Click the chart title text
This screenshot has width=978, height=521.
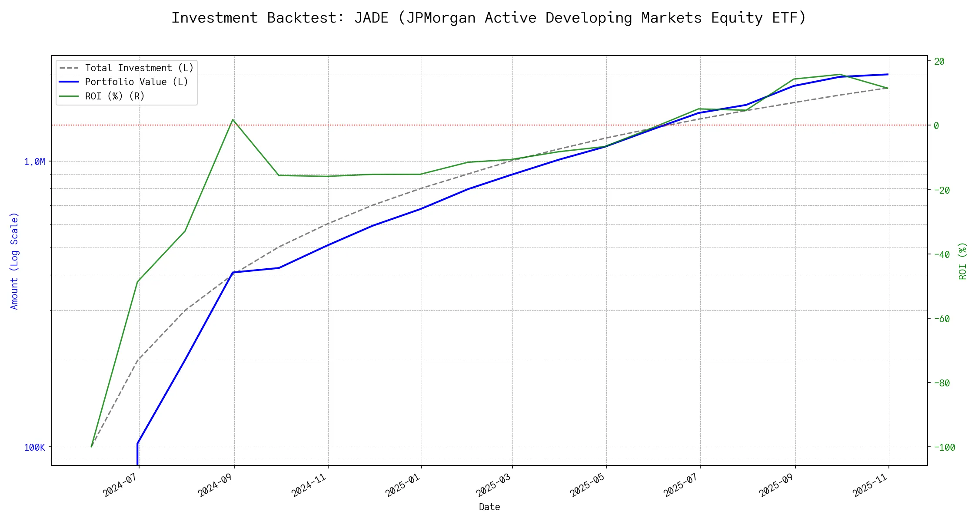click(489, 18)
